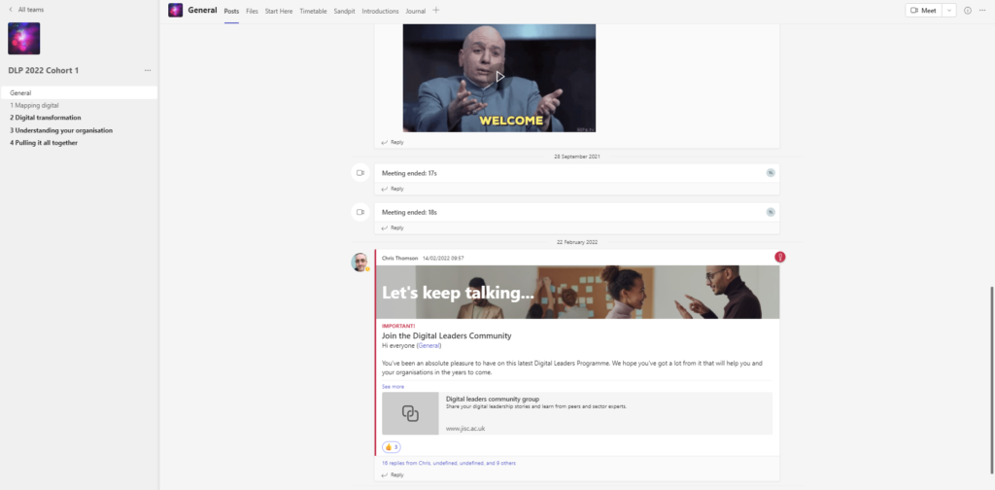The width and height of the screenshot is (995, 490).
Task: Open team more options beside DLP 2022 Cohort 1
Action: point(148,70)
